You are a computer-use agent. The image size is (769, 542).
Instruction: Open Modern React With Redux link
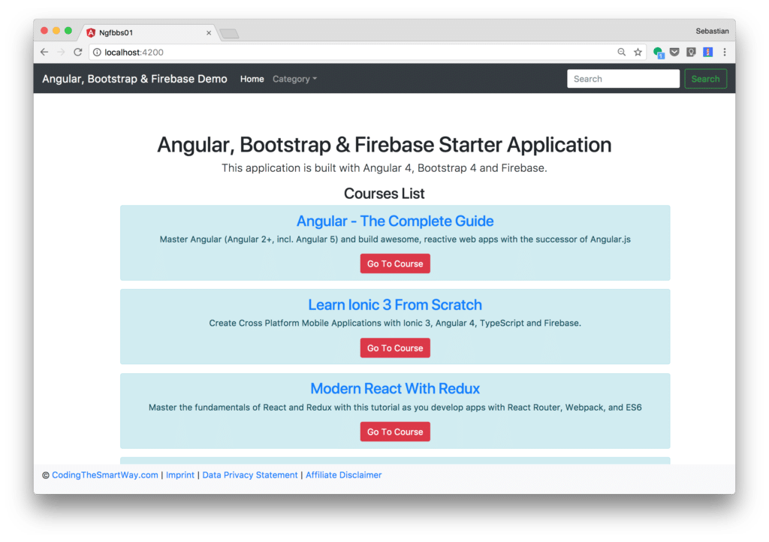pos(395,389)
